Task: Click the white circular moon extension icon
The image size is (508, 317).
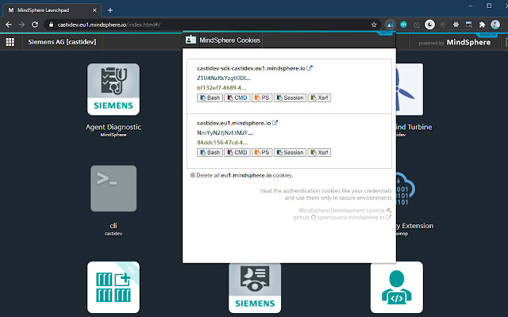Action: click(429, 25)
